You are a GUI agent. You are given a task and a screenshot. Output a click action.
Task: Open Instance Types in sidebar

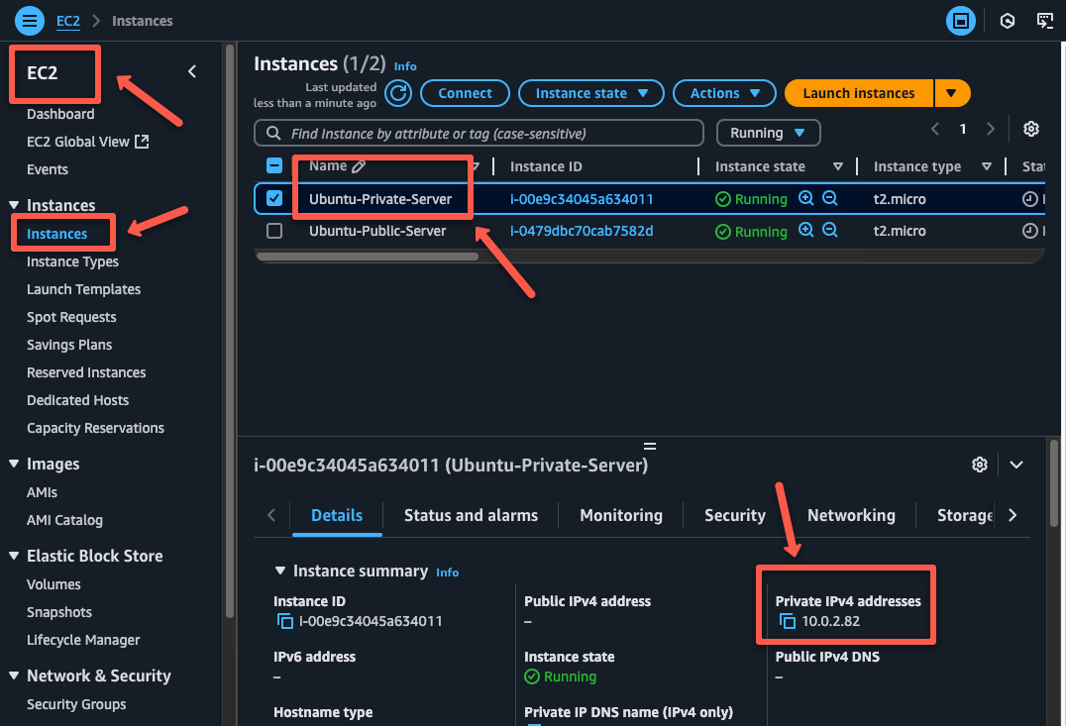point(72,261)
